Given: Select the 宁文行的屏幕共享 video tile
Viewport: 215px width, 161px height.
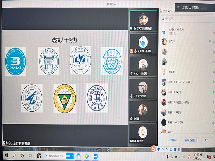Looking at the screenshot, I should [x=143, y=21].
